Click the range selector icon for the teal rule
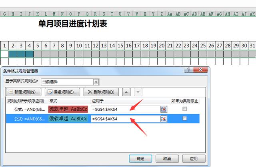The height and width of the screenshot is (167, 256). (164, 119)
